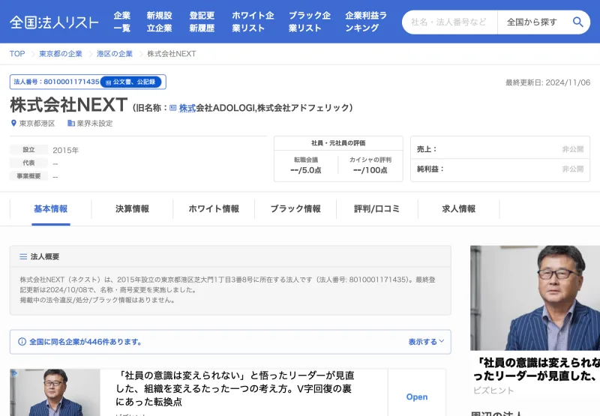Select the 評判/口コミ tab
Viewport: 600px width, 416px height.
pos(377,209)
